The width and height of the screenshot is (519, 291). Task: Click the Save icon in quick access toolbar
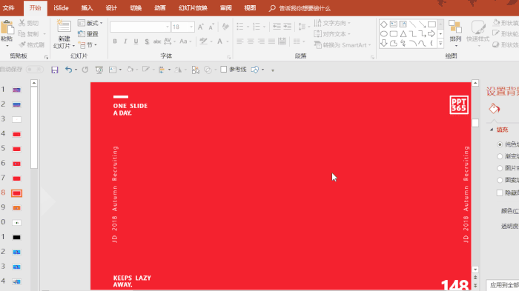(x=55, y=70)
